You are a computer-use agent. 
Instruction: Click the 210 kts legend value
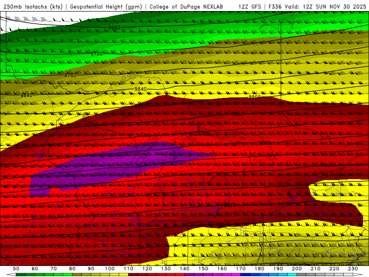pos(315,269)
